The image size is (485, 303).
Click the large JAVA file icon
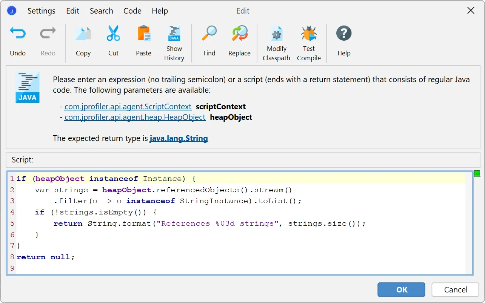tap(28, 87)
